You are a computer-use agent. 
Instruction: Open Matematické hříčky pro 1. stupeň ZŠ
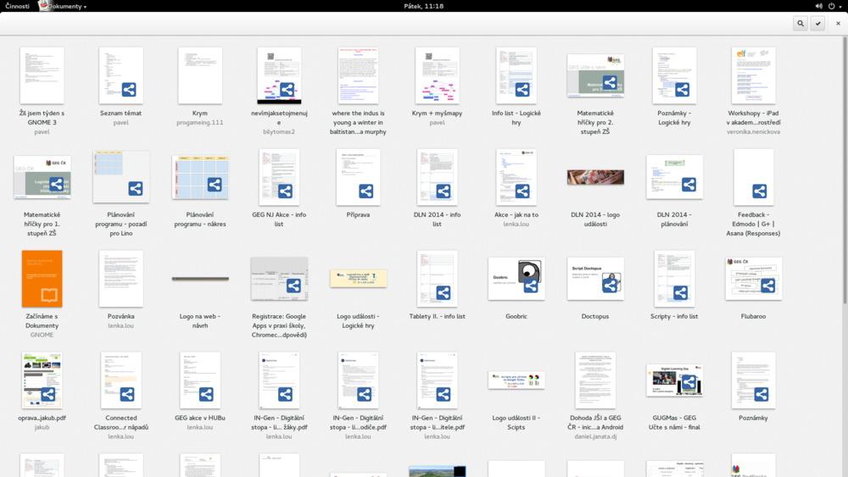42,177
